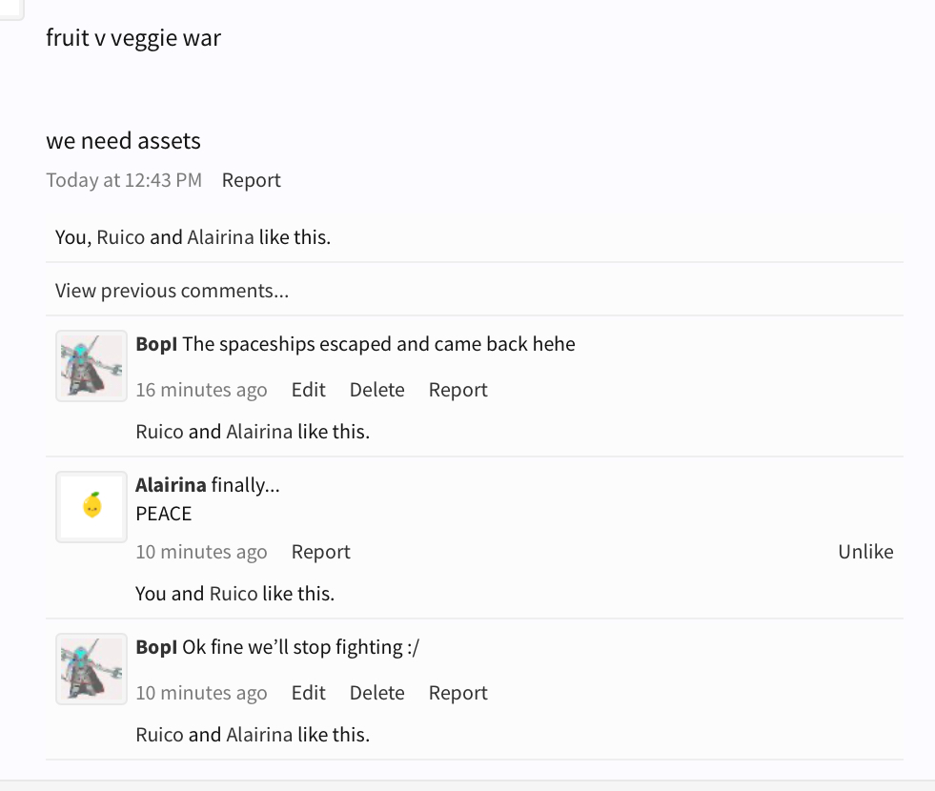The height and width of the screenshot is (791, 935).
Task: Open Bopl's avatar on the stop fighting comment
Action: [91, 669]
